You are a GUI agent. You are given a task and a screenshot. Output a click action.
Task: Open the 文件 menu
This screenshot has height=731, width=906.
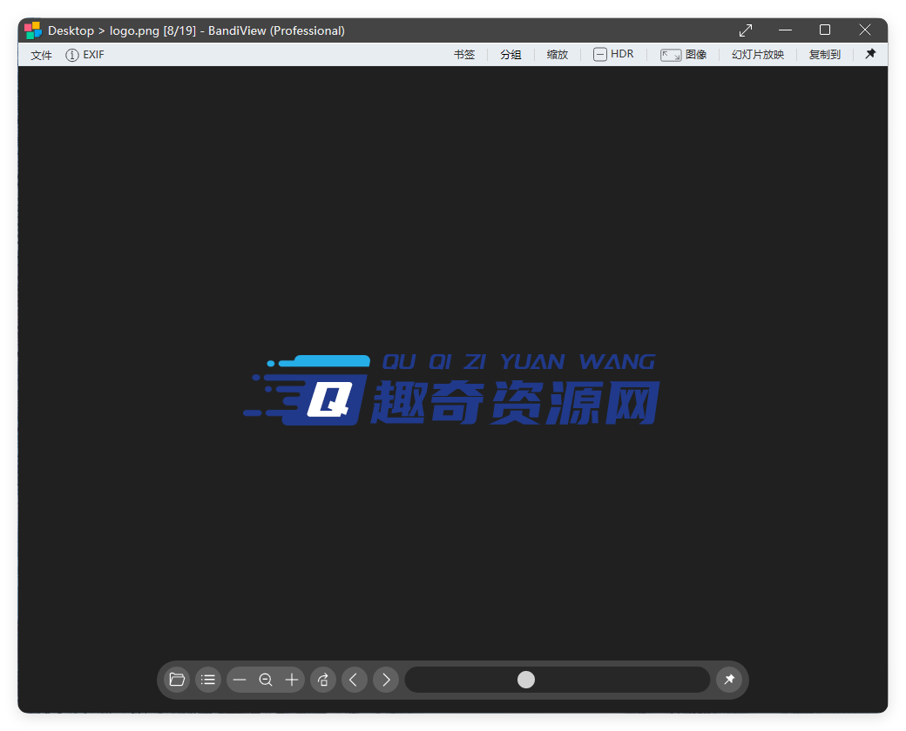(40, 54)
